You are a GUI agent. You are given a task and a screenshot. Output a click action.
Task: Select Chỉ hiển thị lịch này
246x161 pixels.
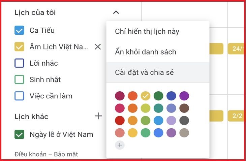[x=147, y=32]
